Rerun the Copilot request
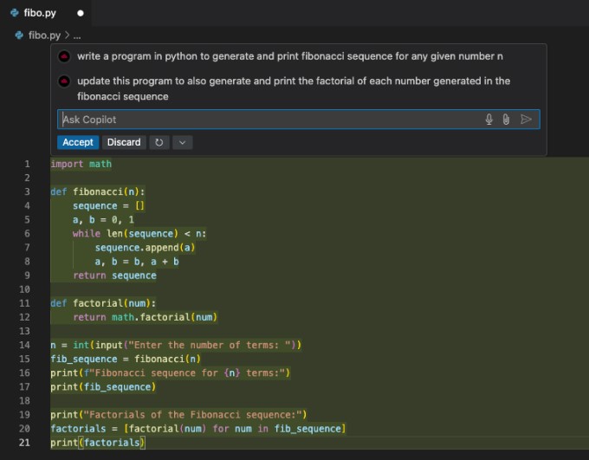Screen dimensions: 589x460 [159, 142]
